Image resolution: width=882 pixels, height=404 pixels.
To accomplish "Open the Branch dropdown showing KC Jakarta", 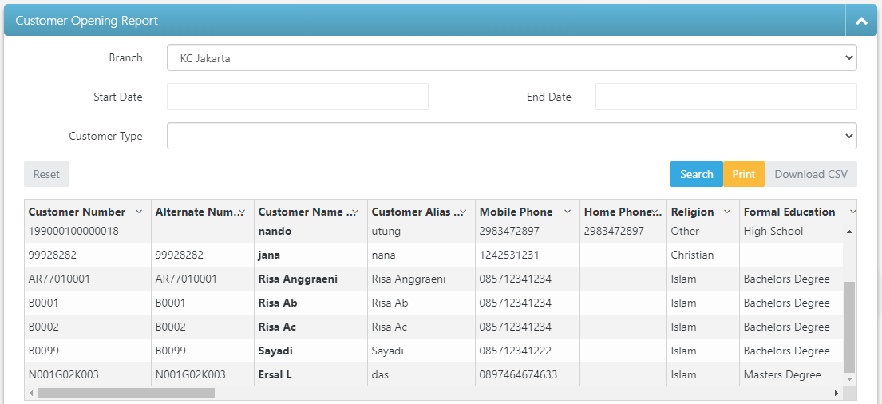I will pyautogui.click(x=511, y=58).
